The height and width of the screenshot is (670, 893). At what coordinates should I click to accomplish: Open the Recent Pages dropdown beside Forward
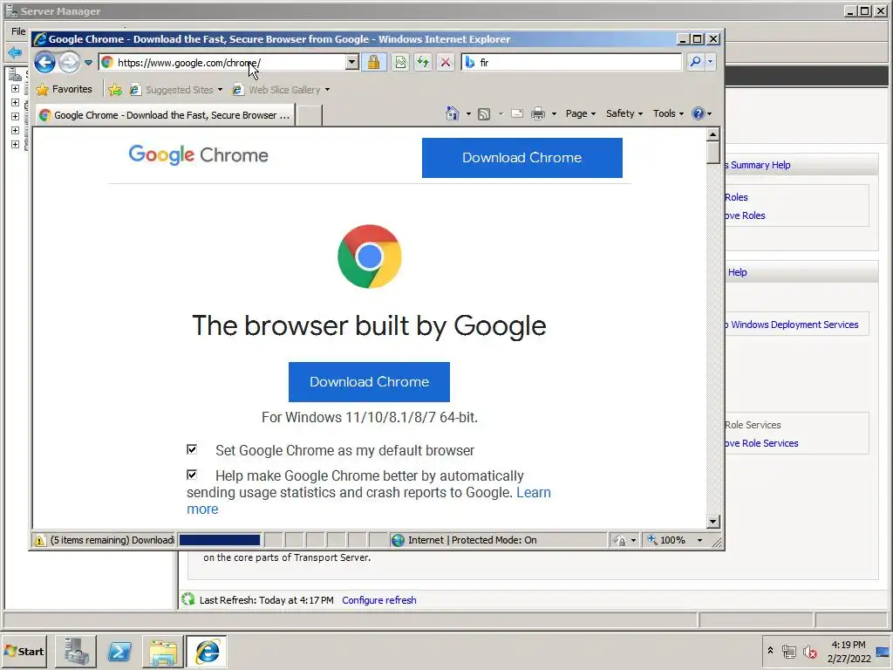88,63
